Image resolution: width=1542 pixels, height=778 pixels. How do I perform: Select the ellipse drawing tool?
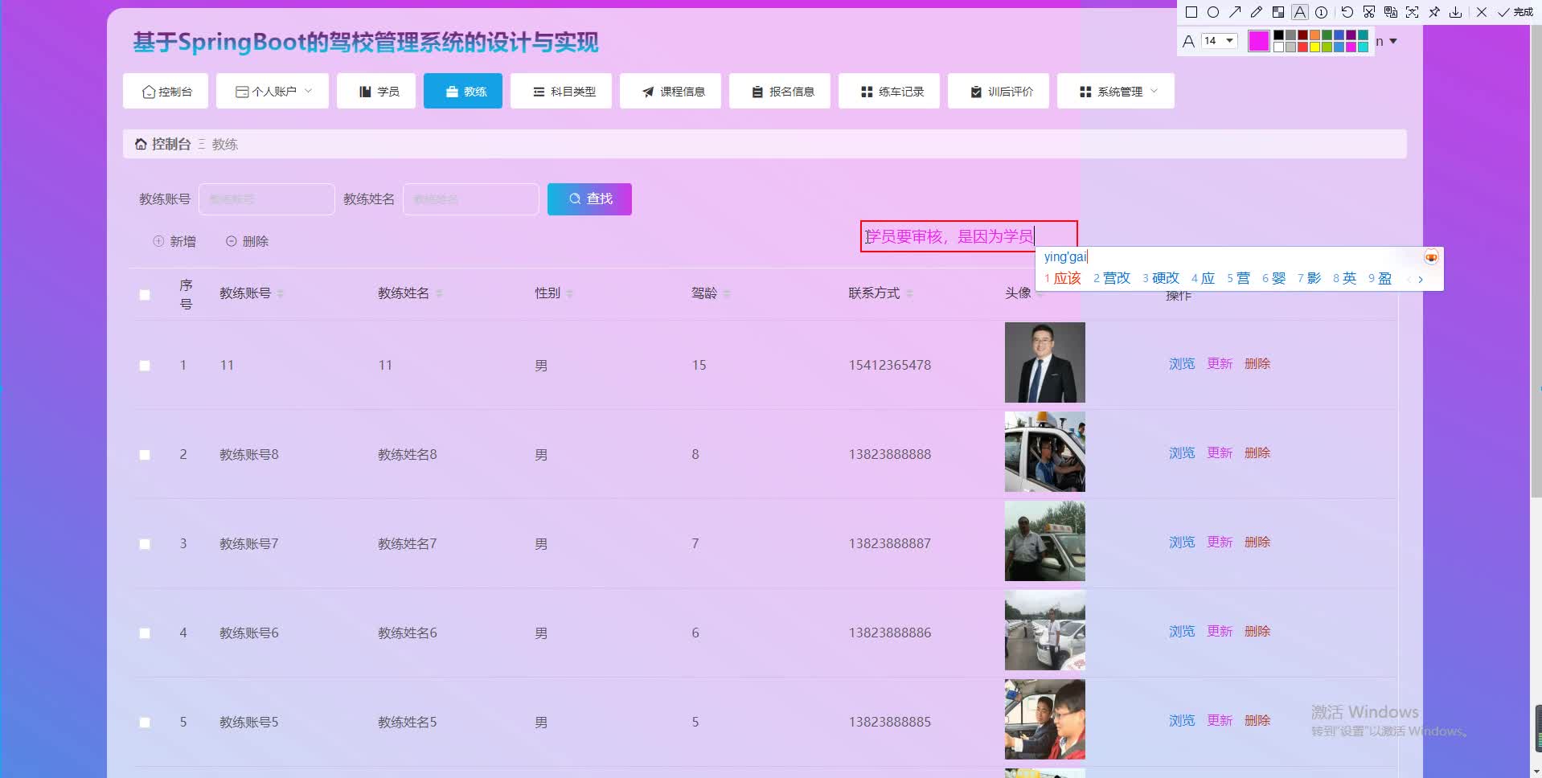click(x=1213, y=12)
